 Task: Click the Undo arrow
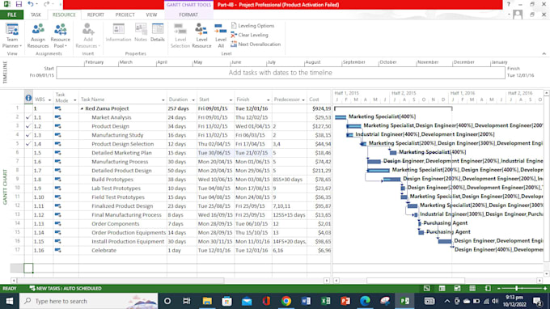pyautogui.click(x=31, y=5)
